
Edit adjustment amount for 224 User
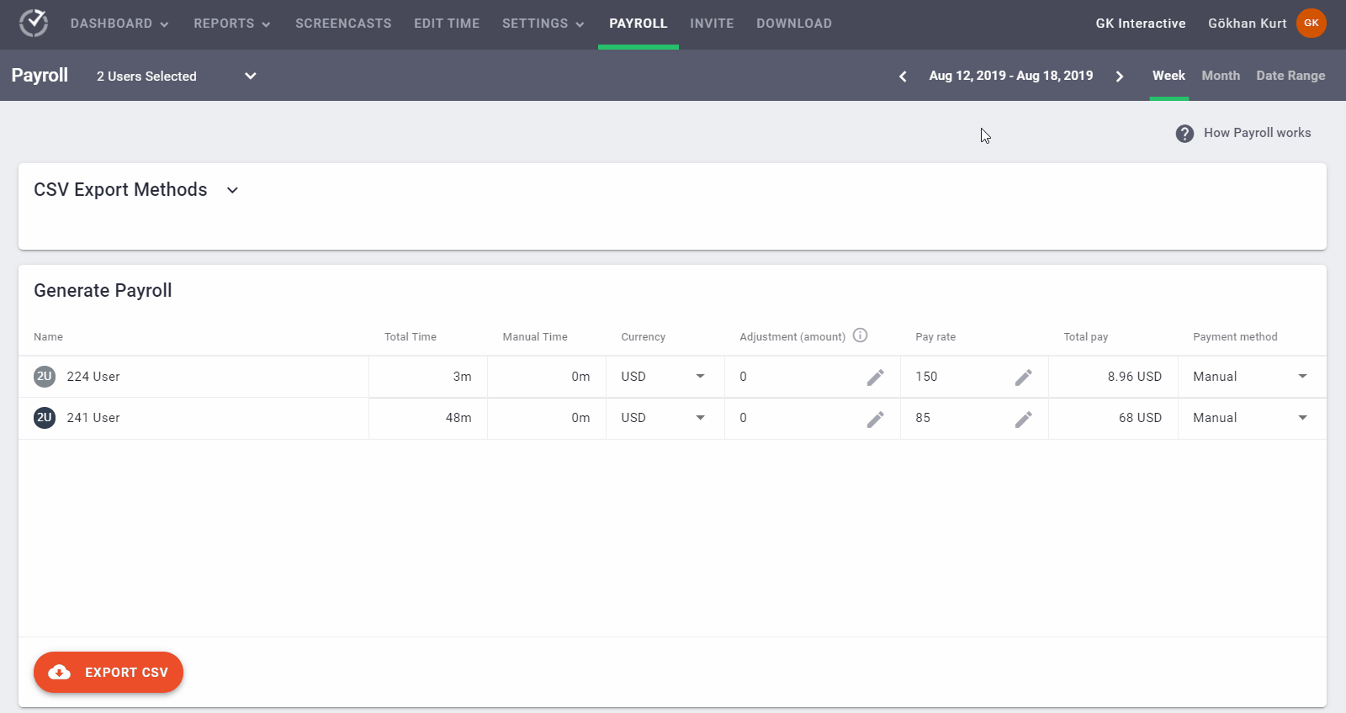pyautogui.click(x=875, y=378)
